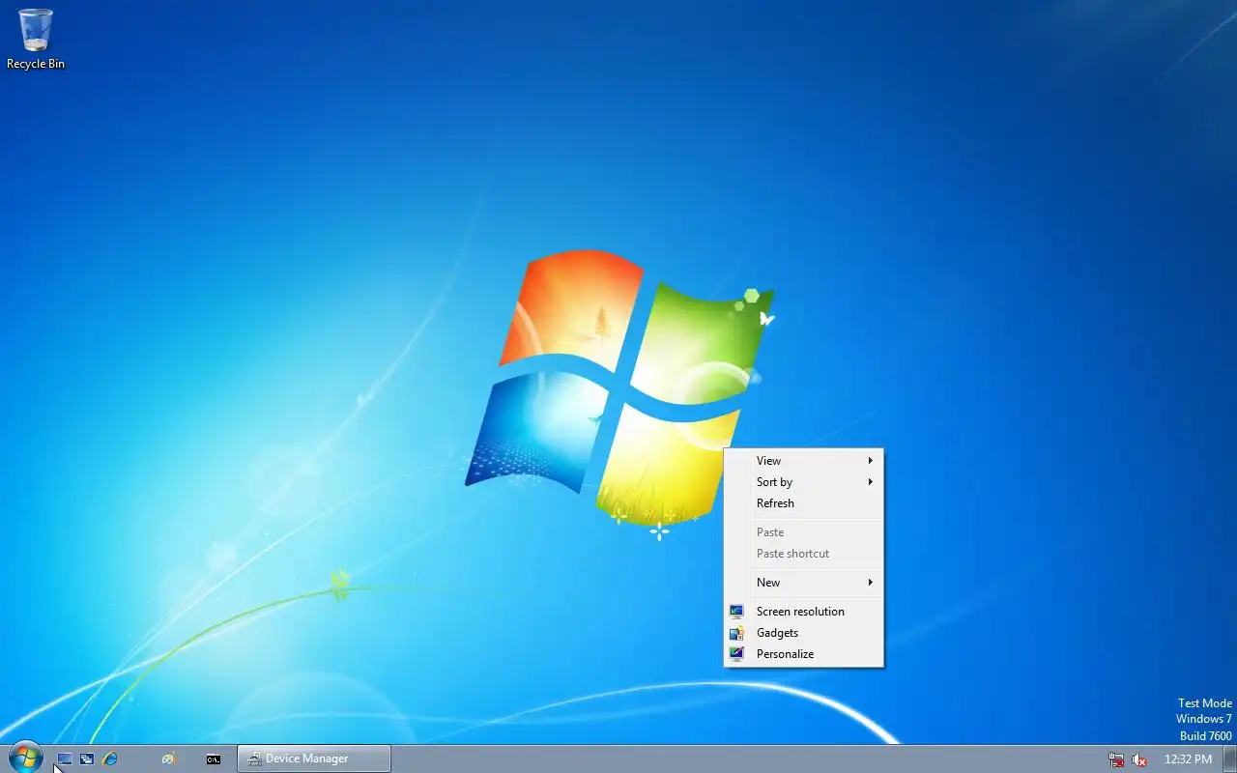
Task: Open the 12:32 PM clock
Action: pos(1188,759)
